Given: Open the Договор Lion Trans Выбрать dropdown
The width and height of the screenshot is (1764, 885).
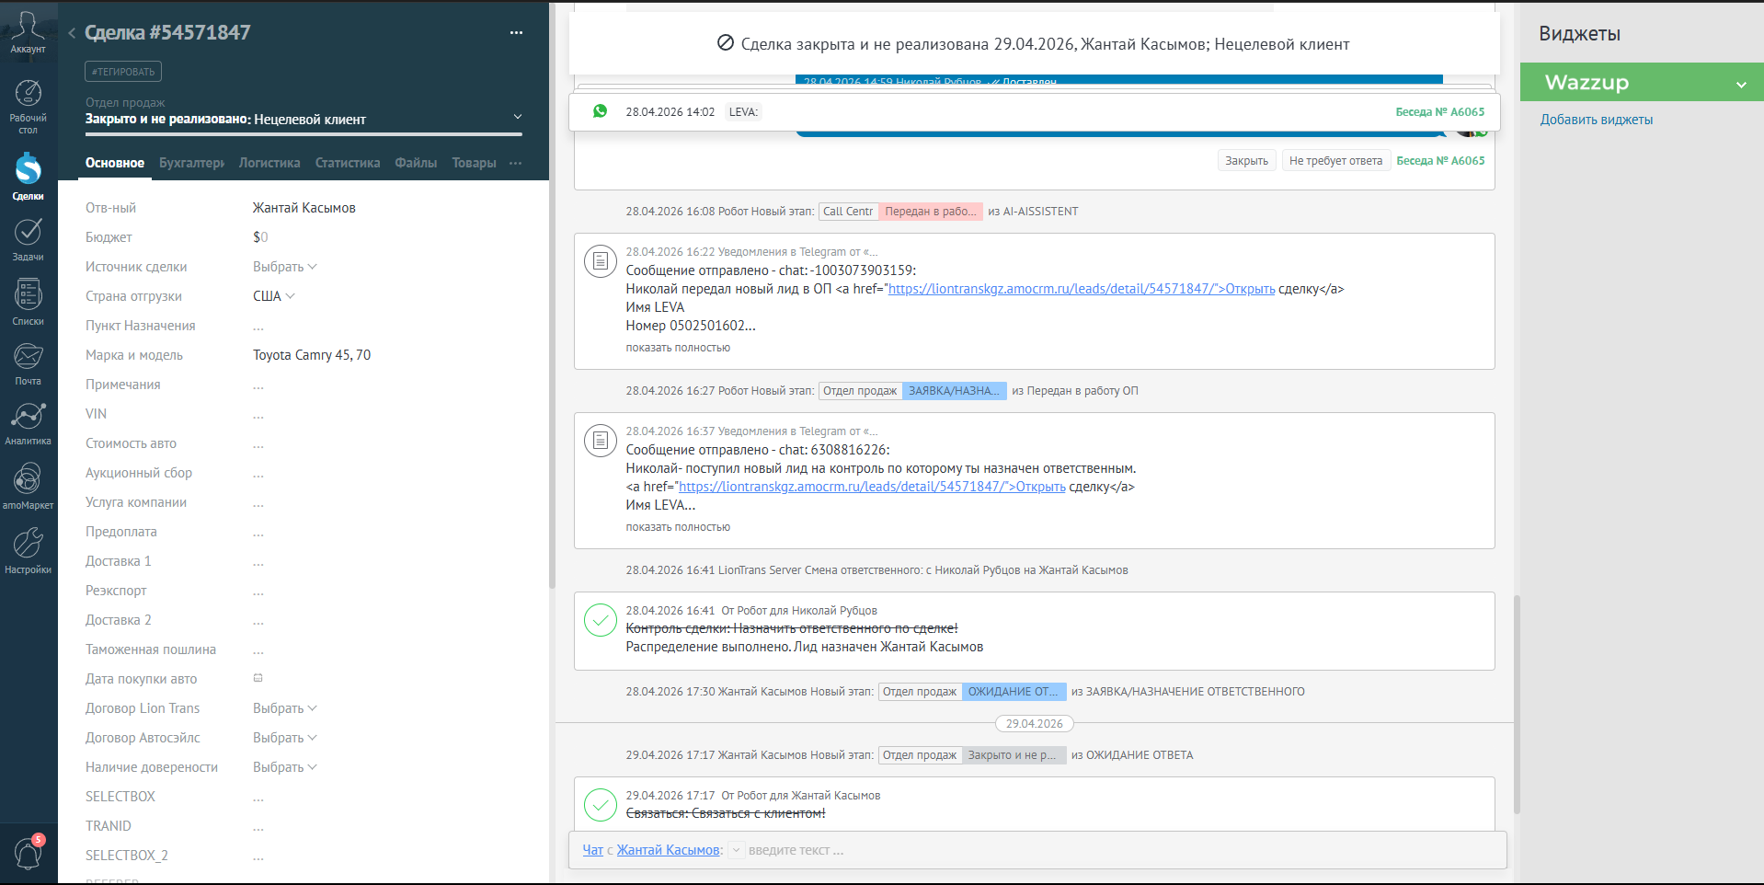Looking at the screenshot, I should 285,708.
